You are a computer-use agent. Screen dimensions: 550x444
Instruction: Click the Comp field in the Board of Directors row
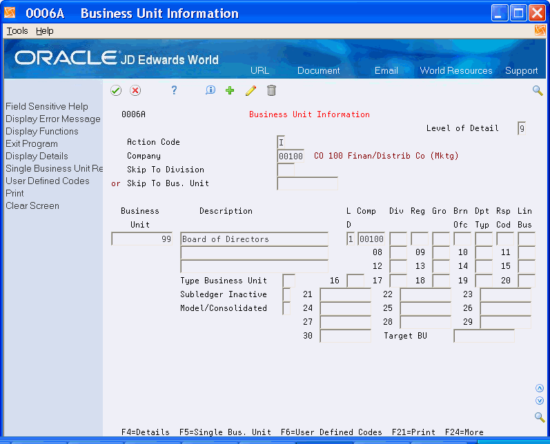click(x=371, y=239)
